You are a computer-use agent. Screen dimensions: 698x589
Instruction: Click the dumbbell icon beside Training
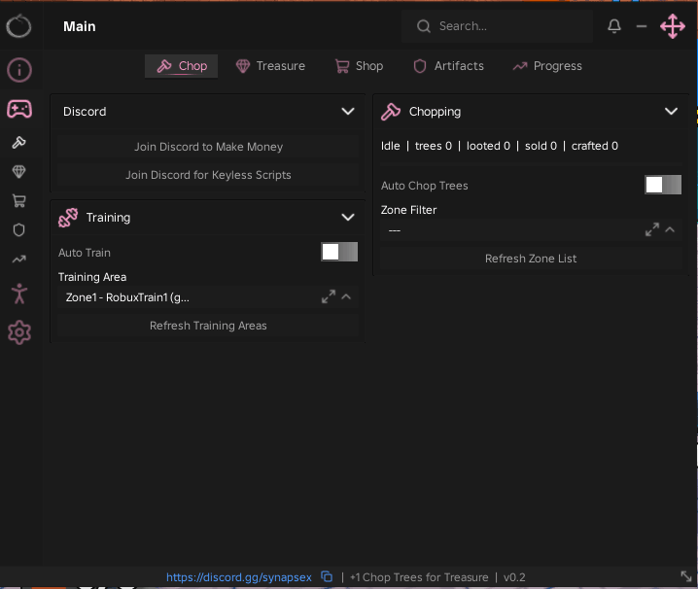click(68, 218)
